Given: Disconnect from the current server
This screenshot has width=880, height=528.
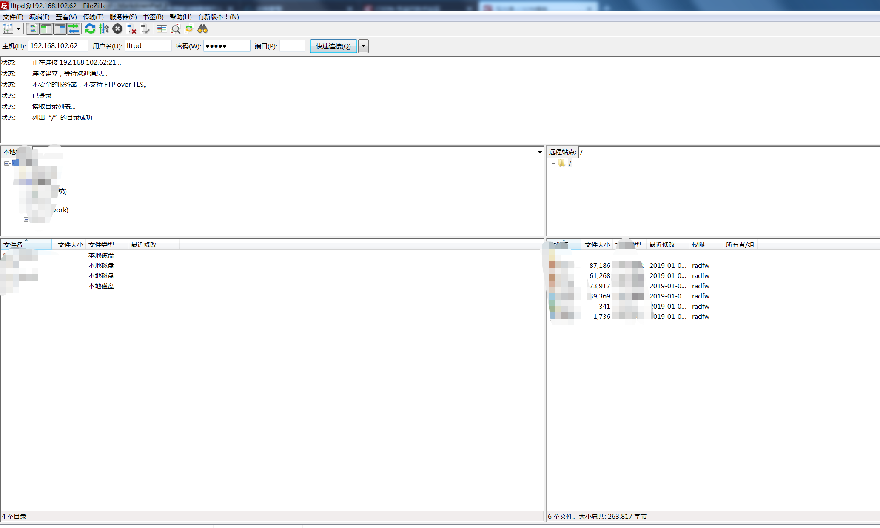Looking at the screenshot, I should pyautogui.click(x=131, y=29).
